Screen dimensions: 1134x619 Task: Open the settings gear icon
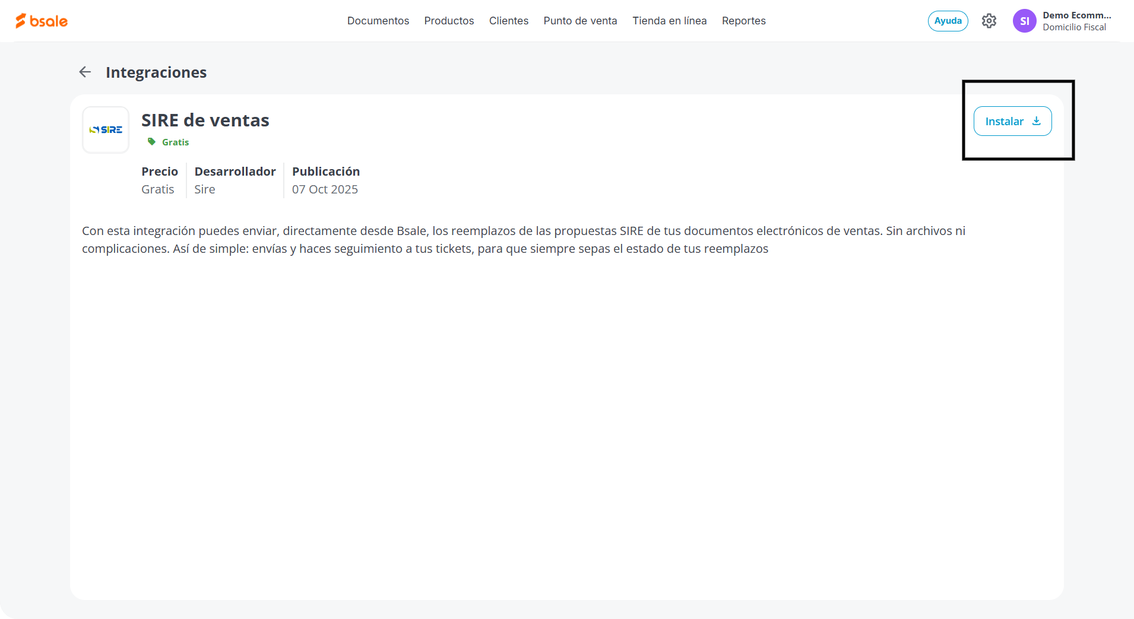pyautogui.click(x=989, y=21)
